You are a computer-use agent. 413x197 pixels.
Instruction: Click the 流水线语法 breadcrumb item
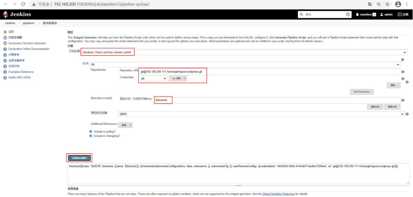point(50,23)
